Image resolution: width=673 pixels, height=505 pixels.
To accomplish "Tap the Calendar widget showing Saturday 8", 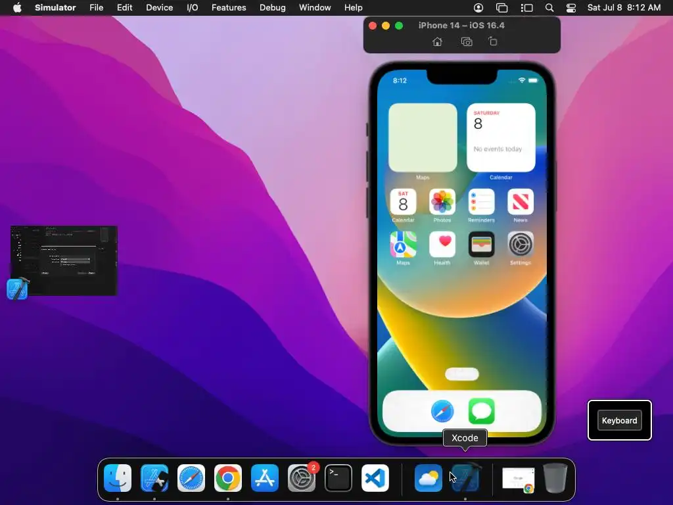I will point(501,137).
